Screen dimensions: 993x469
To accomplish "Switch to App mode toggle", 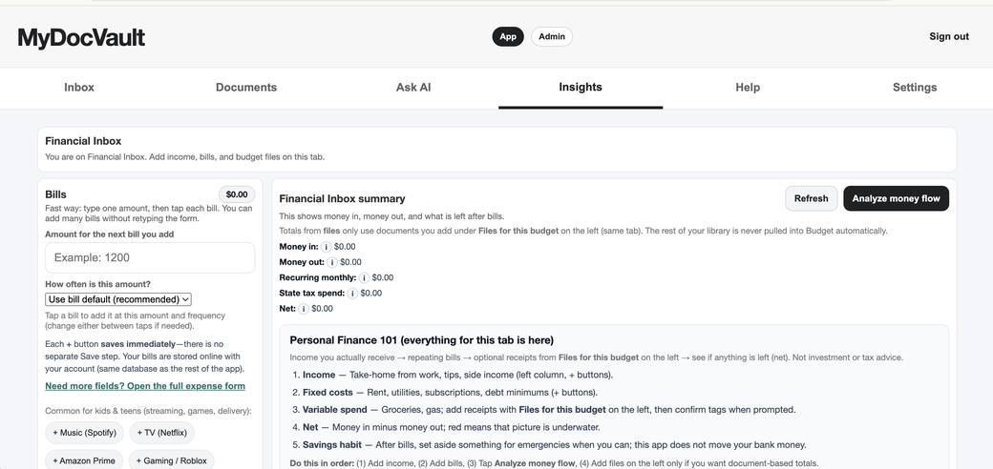I will (508, 36).
